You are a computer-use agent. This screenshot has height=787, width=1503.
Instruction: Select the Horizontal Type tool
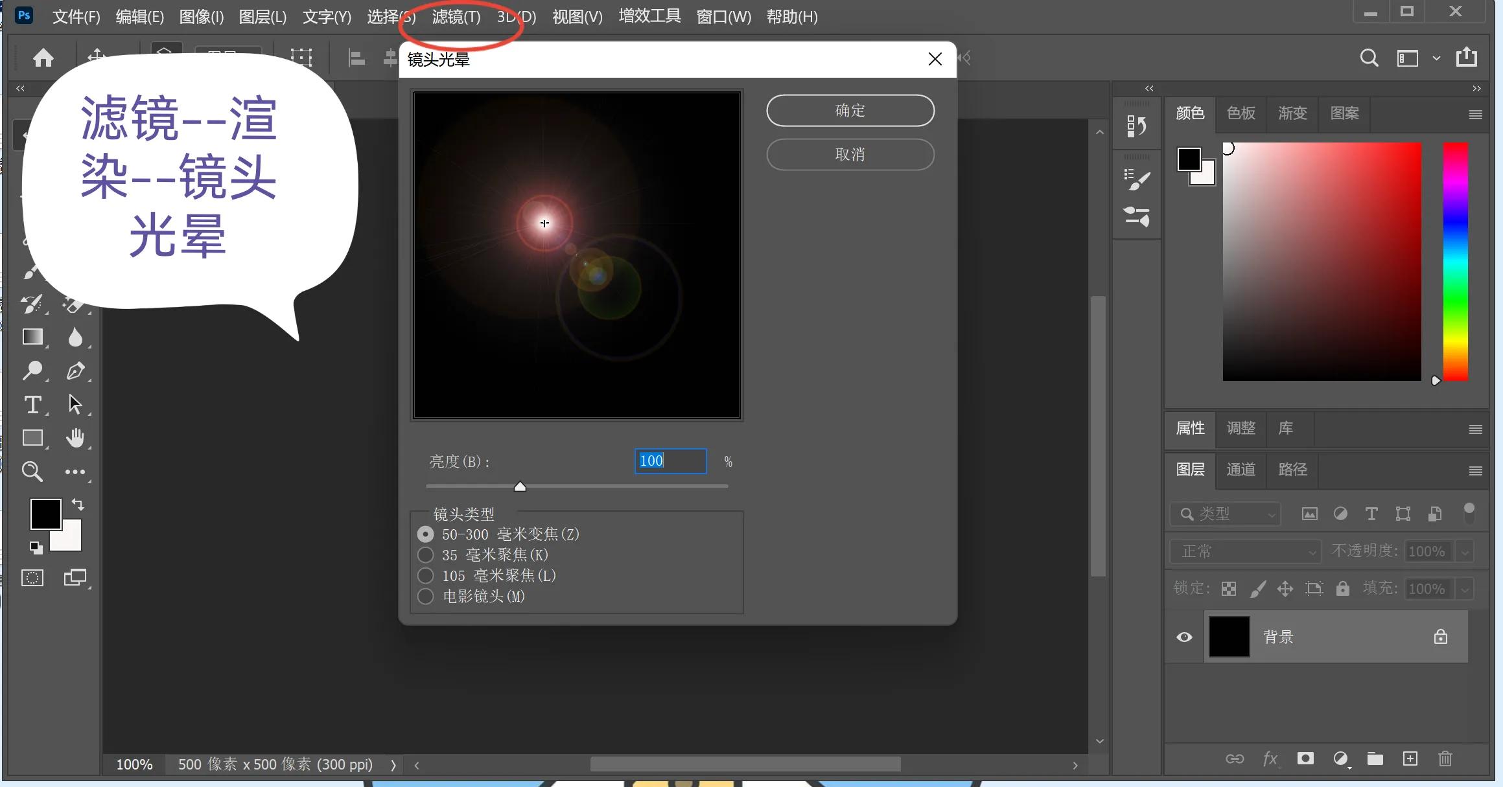tap(34, 405)
